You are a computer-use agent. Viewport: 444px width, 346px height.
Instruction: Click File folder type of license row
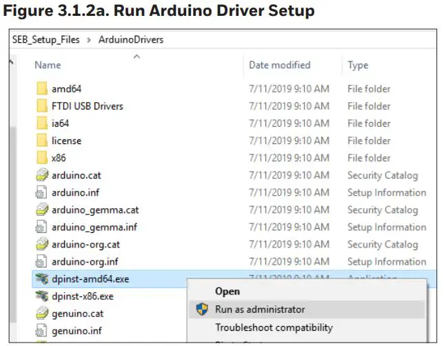[369, 141]
